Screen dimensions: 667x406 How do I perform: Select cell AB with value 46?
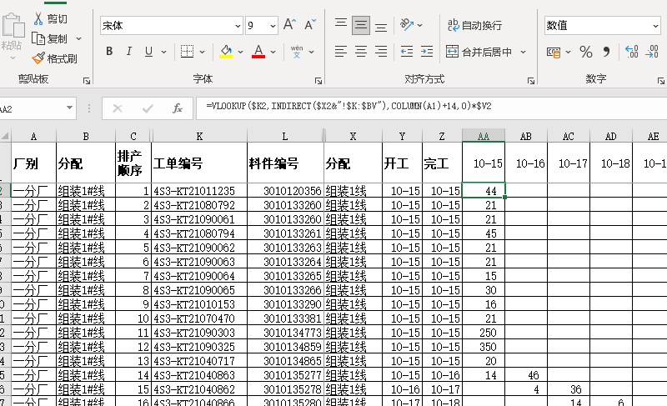click(526, 375)
